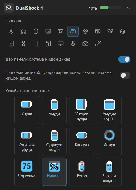Screen dimensions: 136x190
Task: Select the keyboard icon
Action: point(48,31)
